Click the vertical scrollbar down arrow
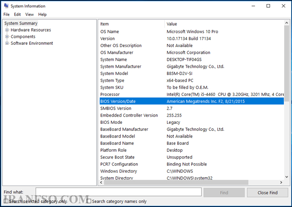Image resolution: width=292 pixels, height=207 pixels. click(x=287, y=177)
